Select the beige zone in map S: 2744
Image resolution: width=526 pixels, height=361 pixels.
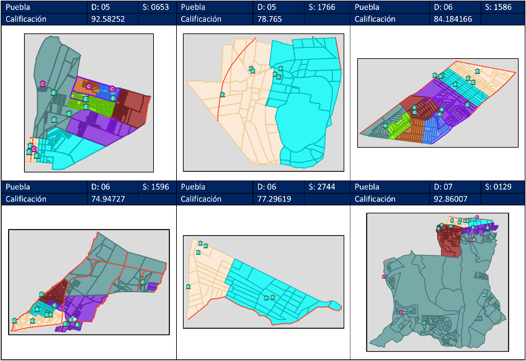[x=208, y=273]
